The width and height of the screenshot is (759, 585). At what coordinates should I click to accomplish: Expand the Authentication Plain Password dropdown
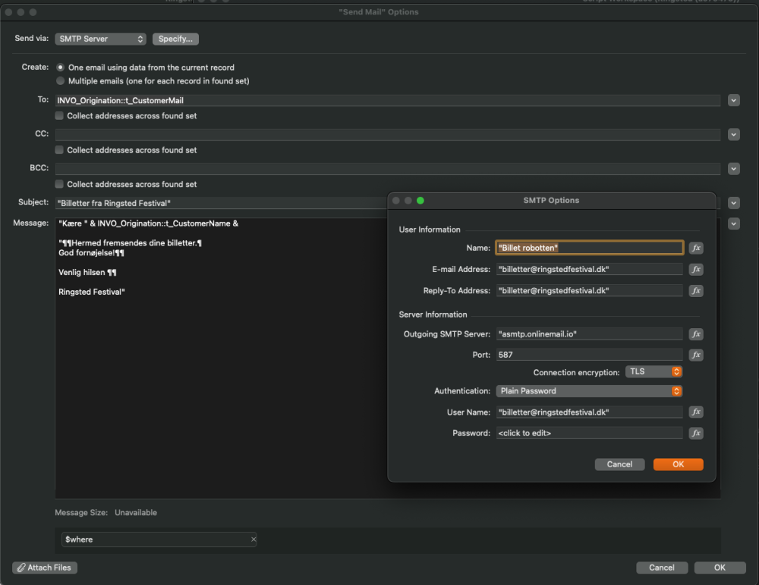[589, 391]
